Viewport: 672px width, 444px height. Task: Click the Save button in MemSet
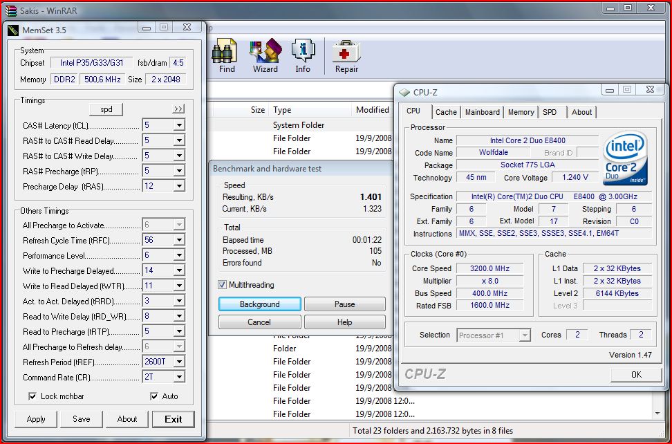(x=82, y=419)
